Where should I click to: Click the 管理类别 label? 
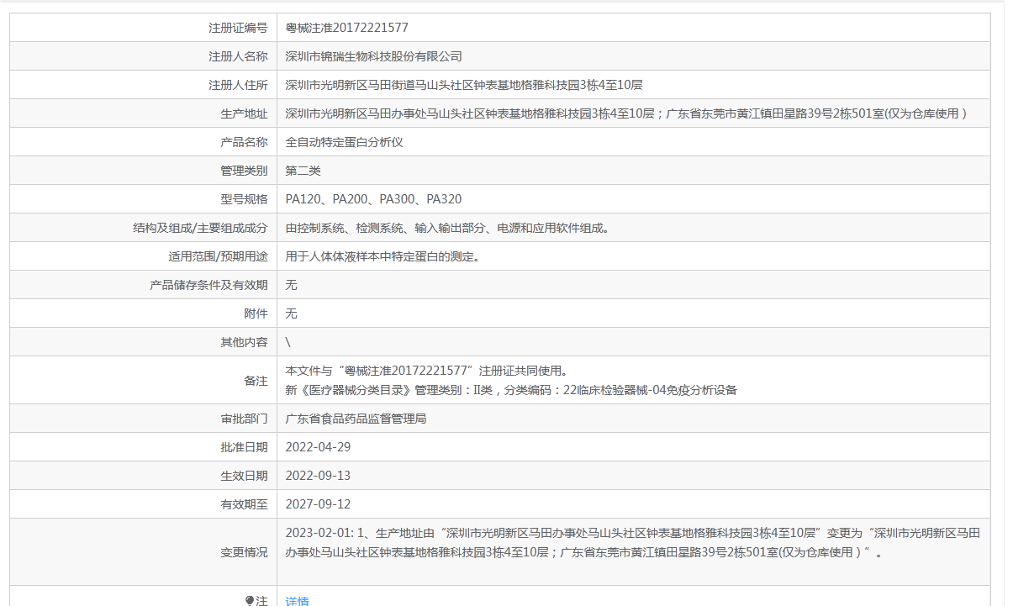pos(244,171)
